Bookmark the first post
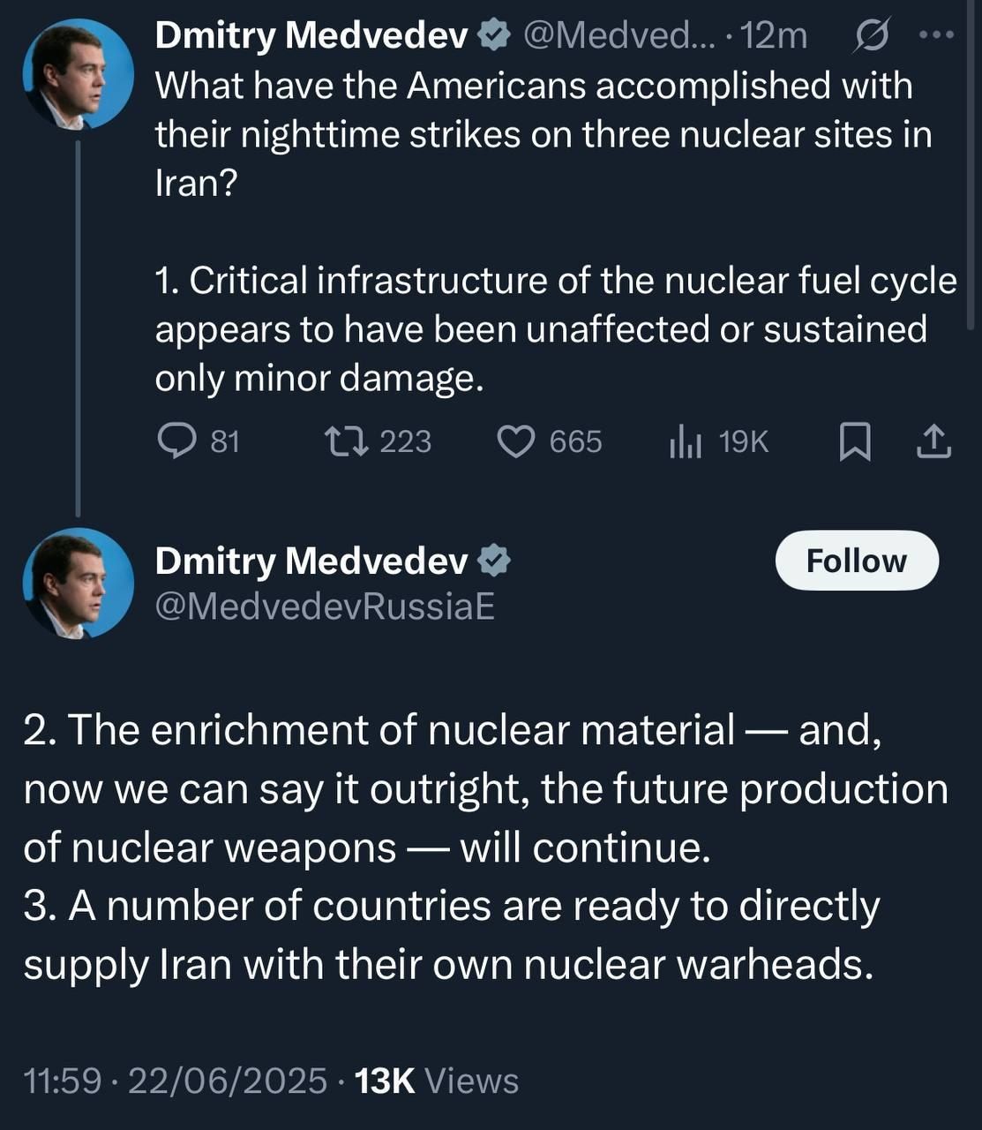The height and width of the screenshot is (1130, 982). 854,441
